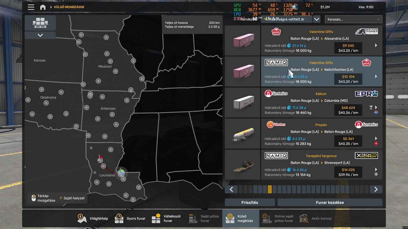
Task: Click the hazard diamond icon on Kálium job
Action: [376, 112]
